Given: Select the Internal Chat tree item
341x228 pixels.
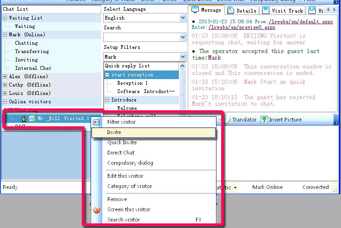Looking at the screenshot, I should pyautogui.click(x=33, y=68).
